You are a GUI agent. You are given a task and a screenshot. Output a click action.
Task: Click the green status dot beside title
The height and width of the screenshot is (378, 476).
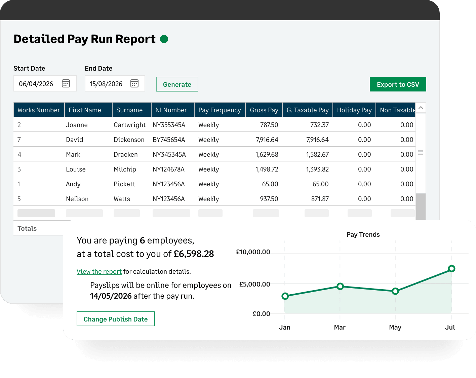click(164, 39)
